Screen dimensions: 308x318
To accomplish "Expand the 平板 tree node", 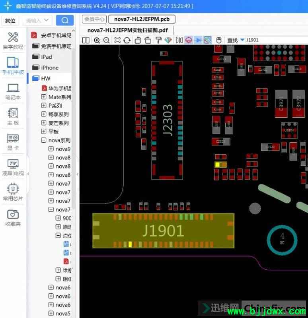I will (43, 132).
